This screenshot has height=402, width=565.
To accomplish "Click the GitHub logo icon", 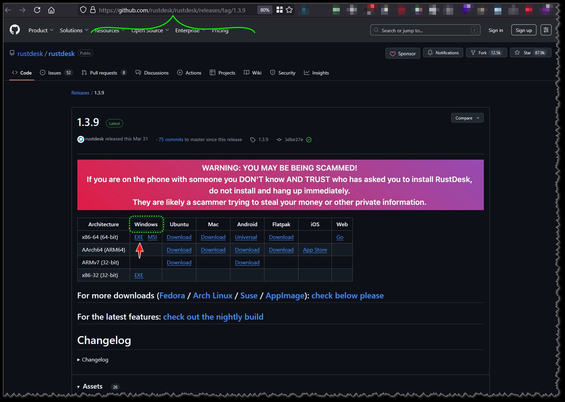I will coord(15,30).
